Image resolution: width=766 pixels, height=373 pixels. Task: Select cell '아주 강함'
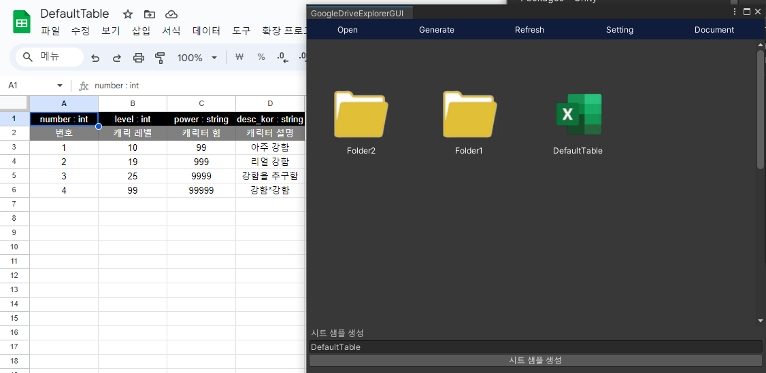point(270,147)
